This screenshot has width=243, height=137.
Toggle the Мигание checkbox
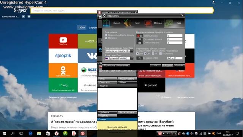pos(106,38)
